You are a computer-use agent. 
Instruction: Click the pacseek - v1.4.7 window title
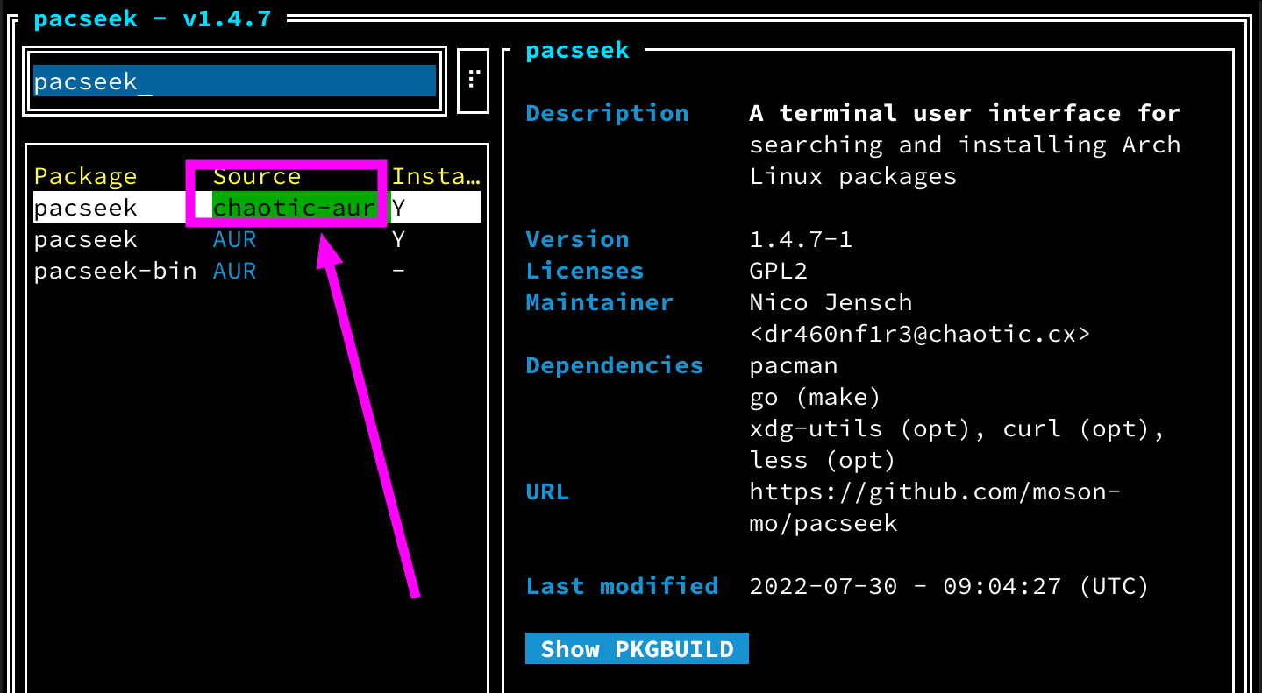coord(153,18)
